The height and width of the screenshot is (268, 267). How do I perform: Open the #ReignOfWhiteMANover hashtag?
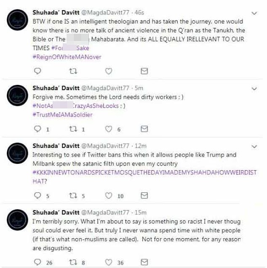point(67,57)
